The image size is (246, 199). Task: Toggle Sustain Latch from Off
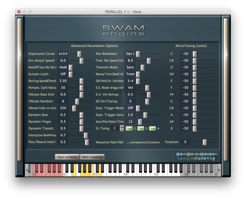pos(64,74)
